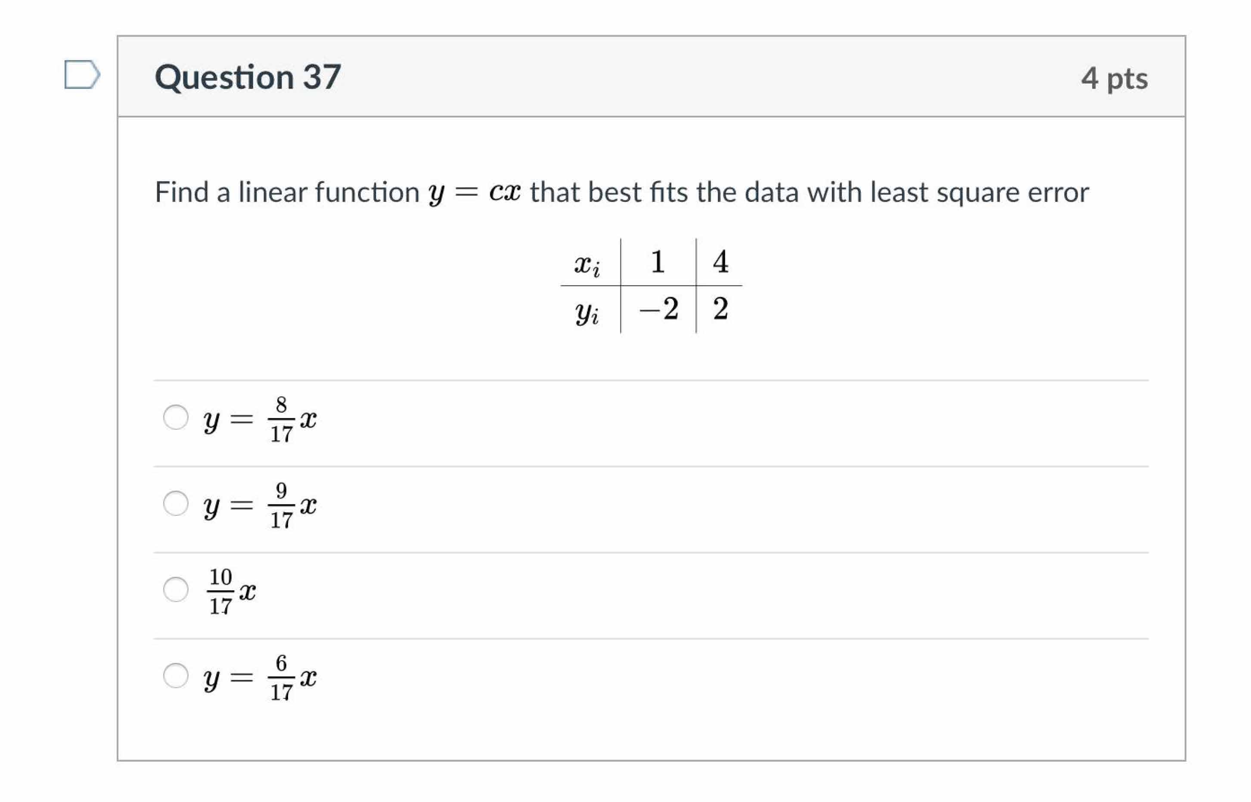Viewport: 1251px width, 802px height.
Task: Click the table cell containing 4
Action: coord(720,261)
